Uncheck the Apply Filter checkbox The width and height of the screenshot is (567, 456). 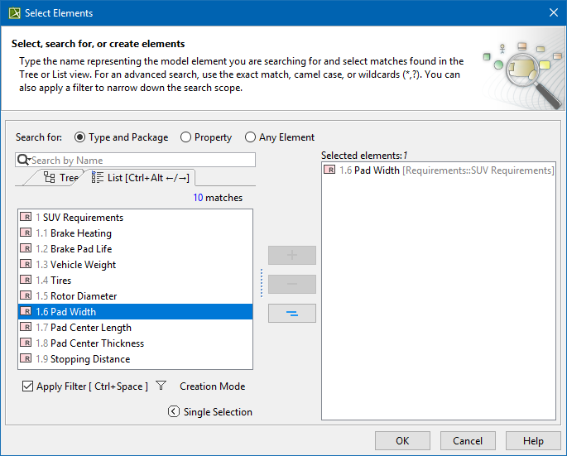[x=28, y=386]
